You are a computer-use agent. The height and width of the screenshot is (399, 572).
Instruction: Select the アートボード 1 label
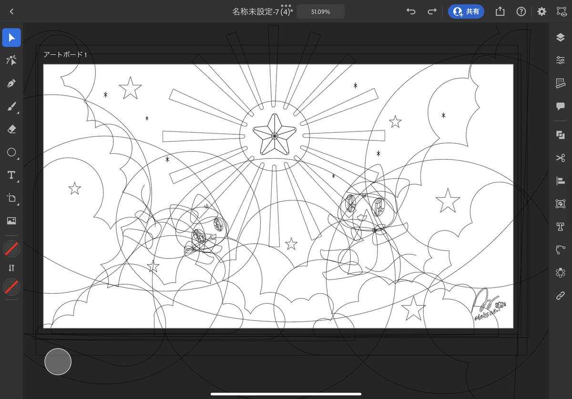pyautogui.click(x=65, y=55)
